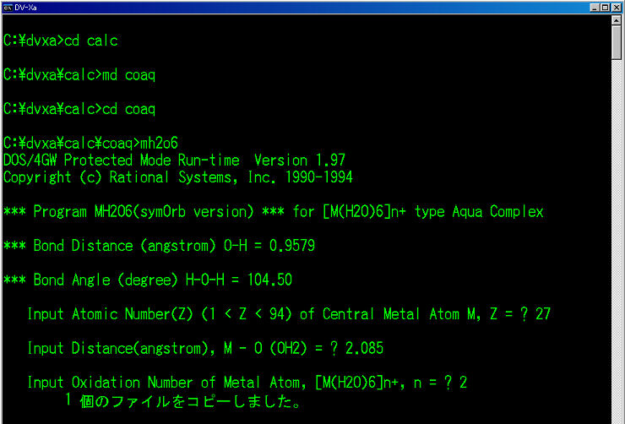The height and width of the screenshot is (424, 625).
Task: Click the Japanese file-copied message line
Action: 183,401
